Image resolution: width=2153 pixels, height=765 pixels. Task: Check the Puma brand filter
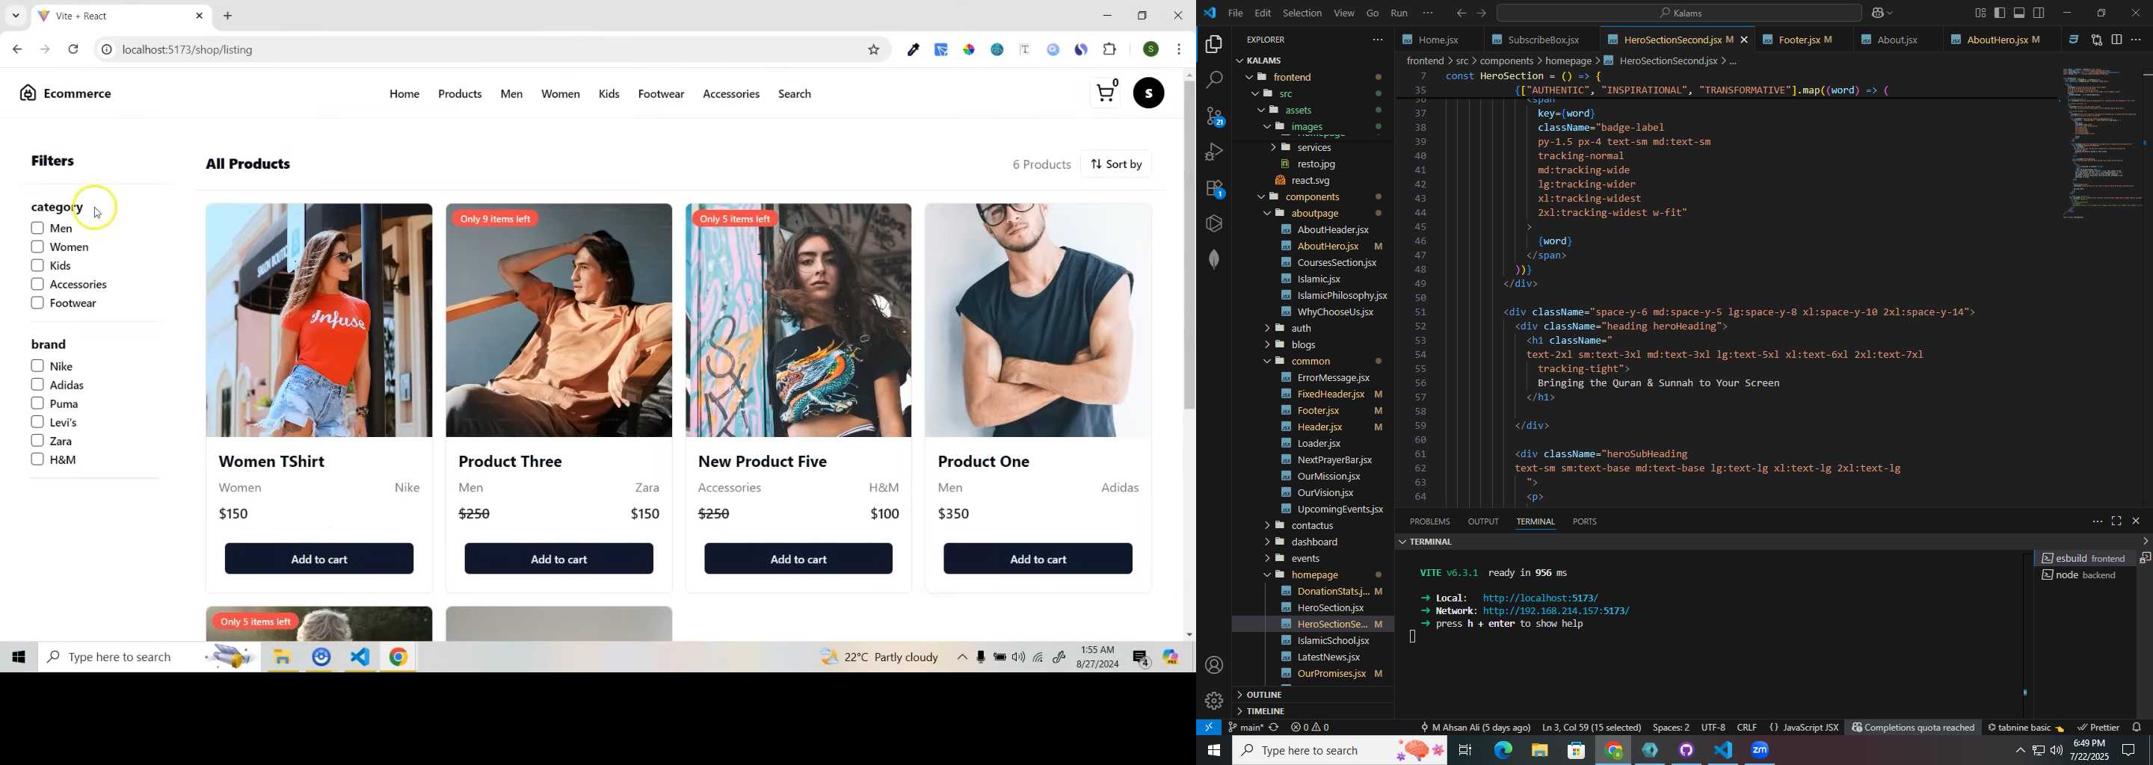(37, 403)
